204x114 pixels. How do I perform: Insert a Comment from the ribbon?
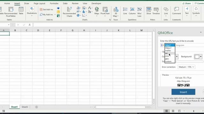tap(176, 11)
